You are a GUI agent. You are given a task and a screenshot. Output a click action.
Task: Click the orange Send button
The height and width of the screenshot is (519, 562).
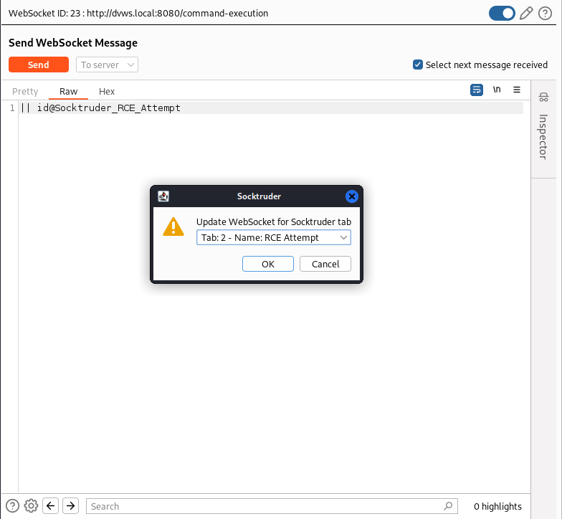[x=39, y=65]
